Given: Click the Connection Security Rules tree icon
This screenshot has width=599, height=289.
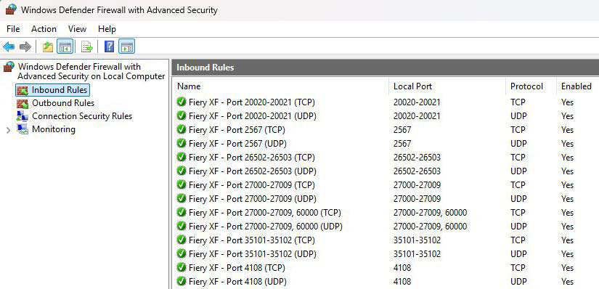Looking at the screenshot, I should point(23,116).
